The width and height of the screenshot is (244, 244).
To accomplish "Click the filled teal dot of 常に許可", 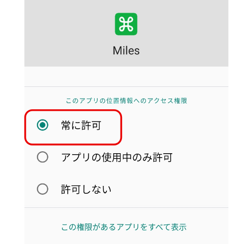I will tap(42, 125).
